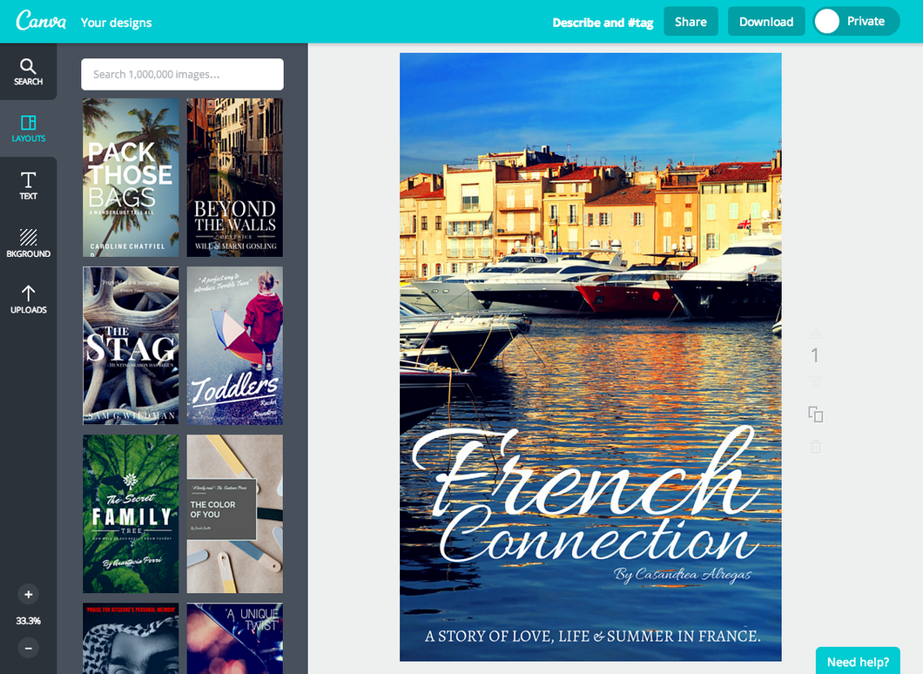This screenshot has height=674, width=923.
Task: Select the Pack Those Bags layout
Action: (131, 177)
